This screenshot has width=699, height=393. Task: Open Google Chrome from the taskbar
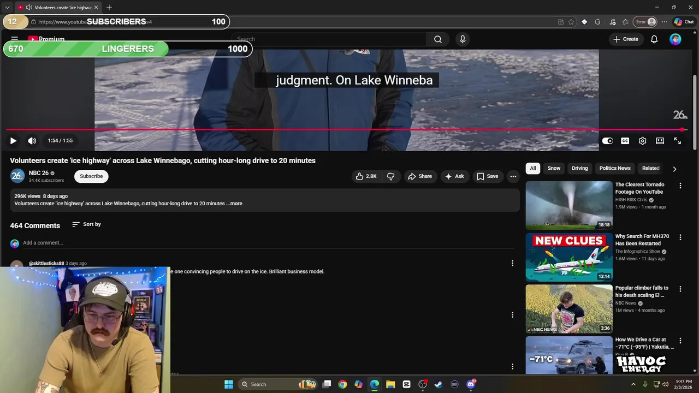pyautogui.click(x=342, y=384)
